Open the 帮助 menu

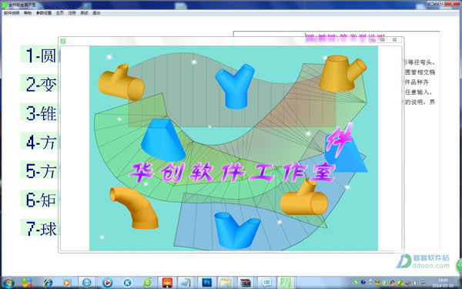coord(28,13)
